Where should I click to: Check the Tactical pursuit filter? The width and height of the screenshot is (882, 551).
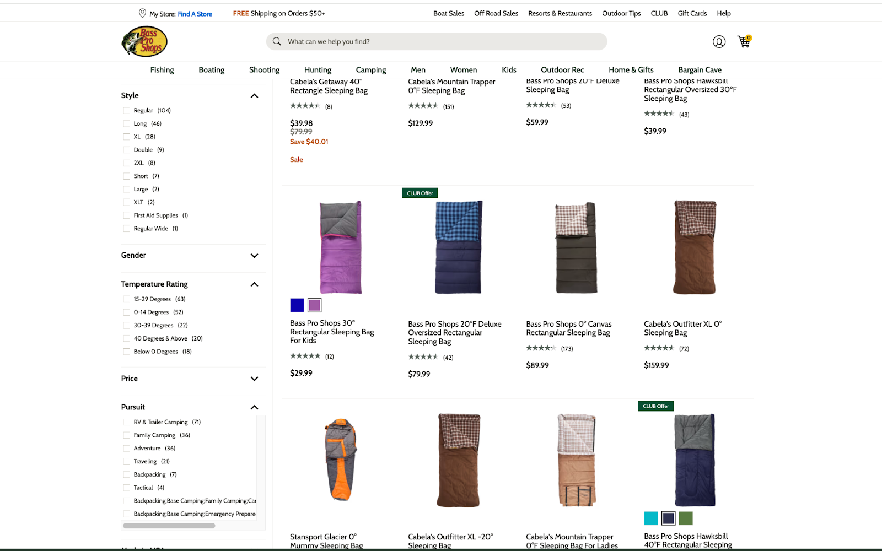click(x=127, y=488)
